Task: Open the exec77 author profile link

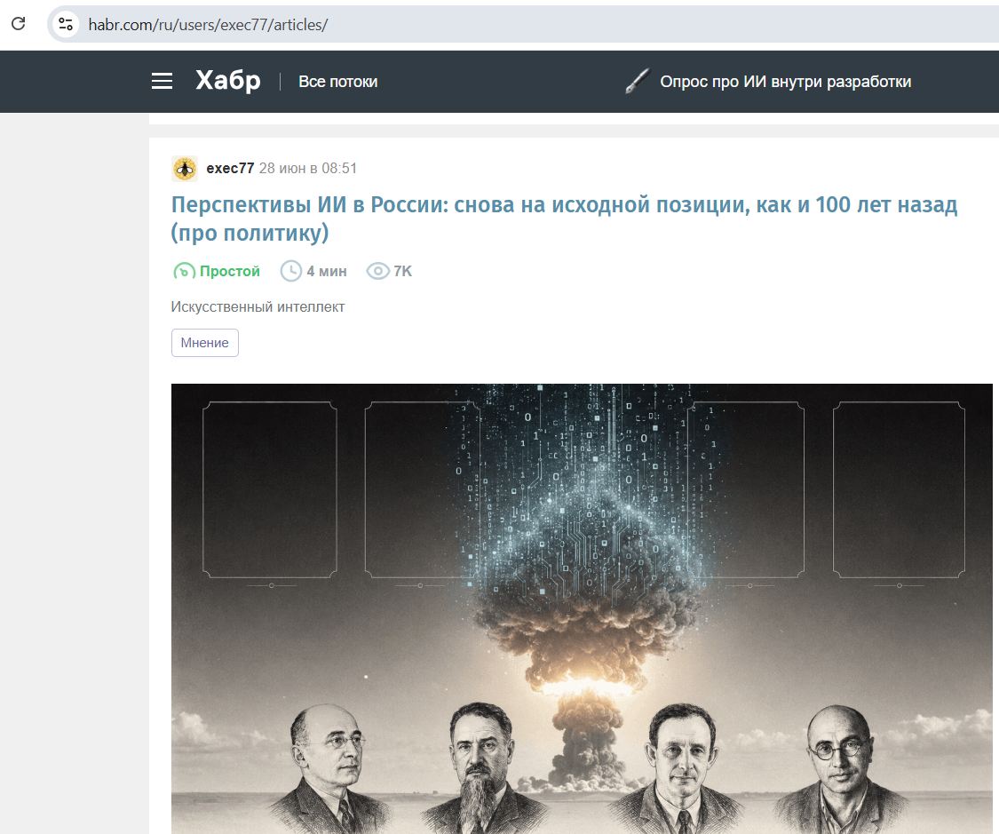Action: (230, 168)
